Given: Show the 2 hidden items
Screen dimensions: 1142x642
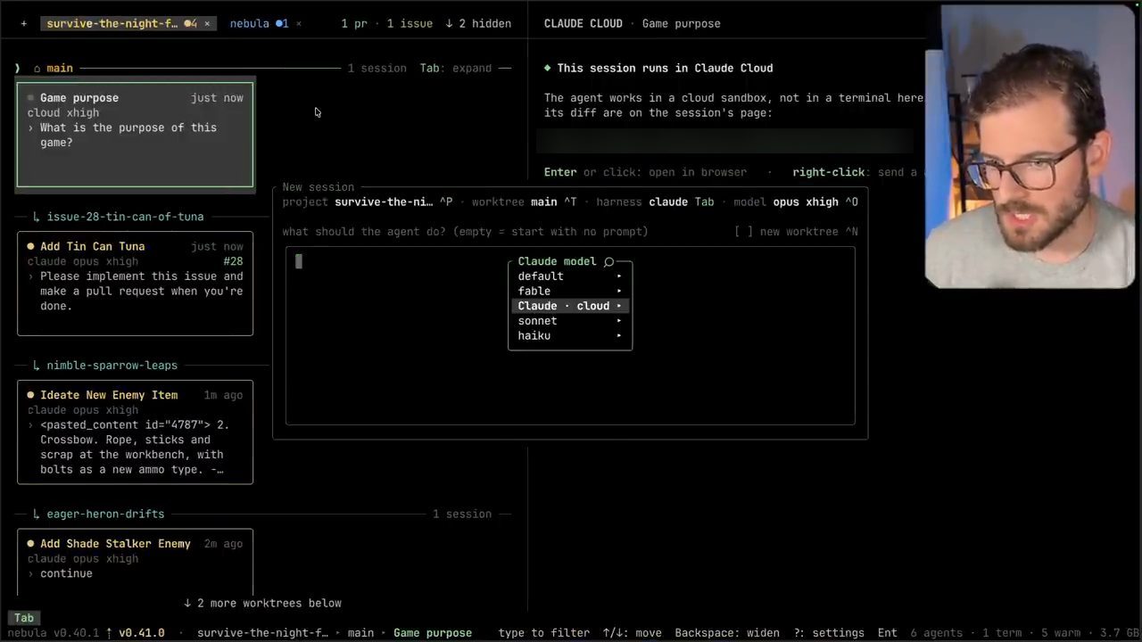Looking at the screenshot, I should pyautogui.click(x=478, y=24).
